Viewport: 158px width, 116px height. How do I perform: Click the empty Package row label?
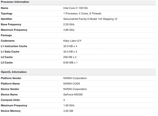click(x=7, y=35)
